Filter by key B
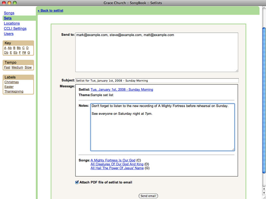266x199 pixels. (14, 48)
